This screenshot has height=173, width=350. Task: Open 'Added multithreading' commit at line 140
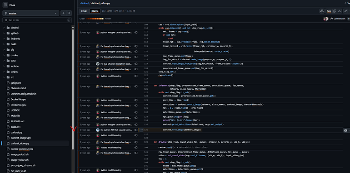(x=111, y=148)
